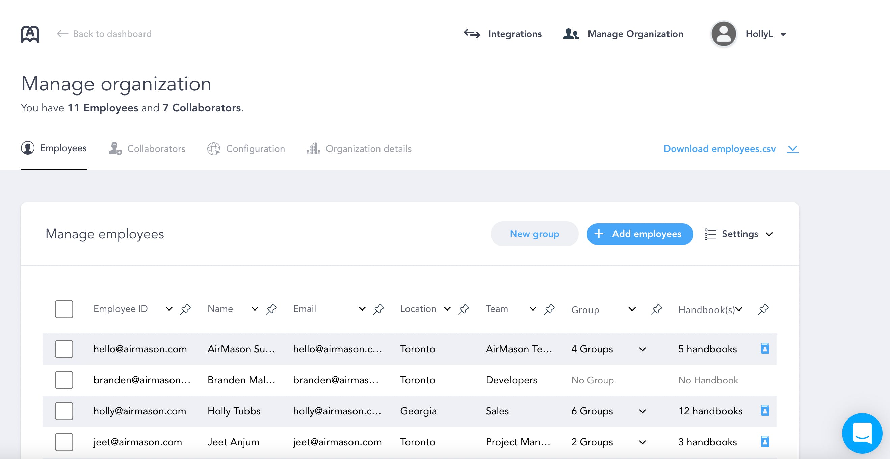The width and height of the screenshot is (890, 459).
Task: Switch to the Organization details tab
Action: [359, 148]
